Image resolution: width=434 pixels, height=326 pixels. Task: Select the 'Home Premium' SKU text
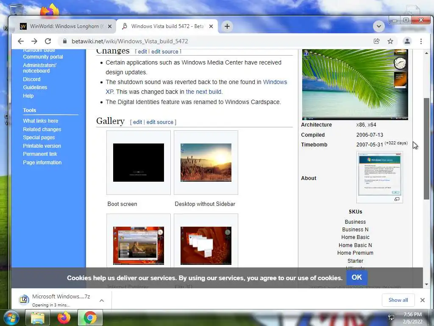tap(355, 253)
